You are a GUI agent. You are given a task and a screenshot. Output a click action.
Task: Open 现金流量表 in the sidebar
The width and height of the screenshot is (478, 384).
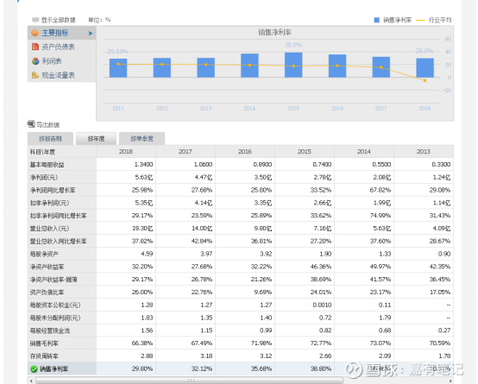click(58, 75)
